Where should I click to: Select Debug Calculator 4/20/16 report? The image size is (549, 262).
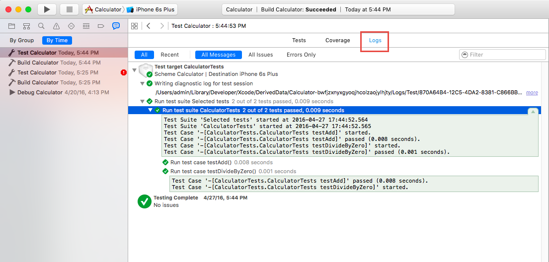64,92
